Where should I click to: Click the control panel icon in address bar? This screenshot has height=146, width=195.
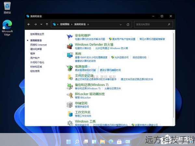coord(54,24)
